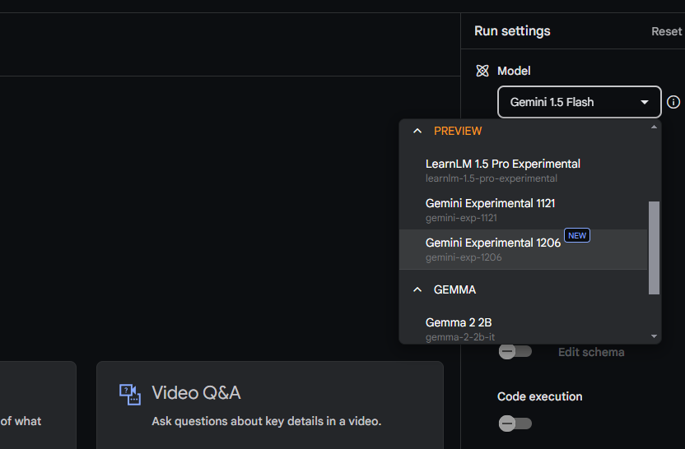Click the model list scroll-up arrow
This screenshot has width=685, height=449.
click(x=655, y=127)
